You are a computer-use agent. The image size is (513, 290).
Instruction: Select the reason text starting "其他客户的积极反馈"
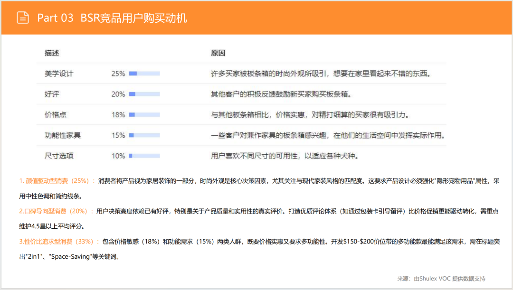[281, 94]
